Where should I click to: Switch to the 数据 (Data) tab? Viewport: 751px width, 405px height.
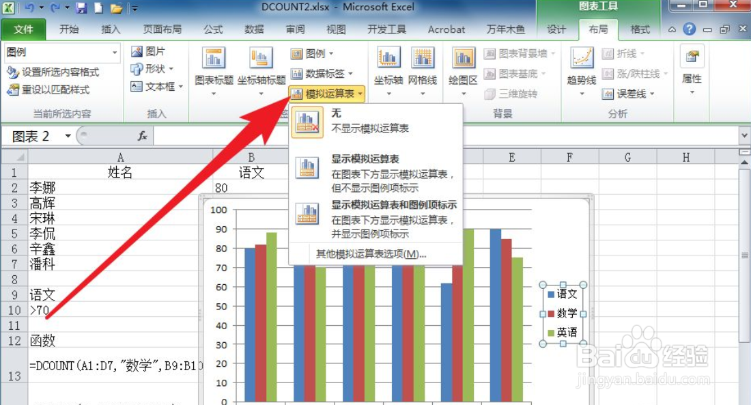click(x=255, y=30)
